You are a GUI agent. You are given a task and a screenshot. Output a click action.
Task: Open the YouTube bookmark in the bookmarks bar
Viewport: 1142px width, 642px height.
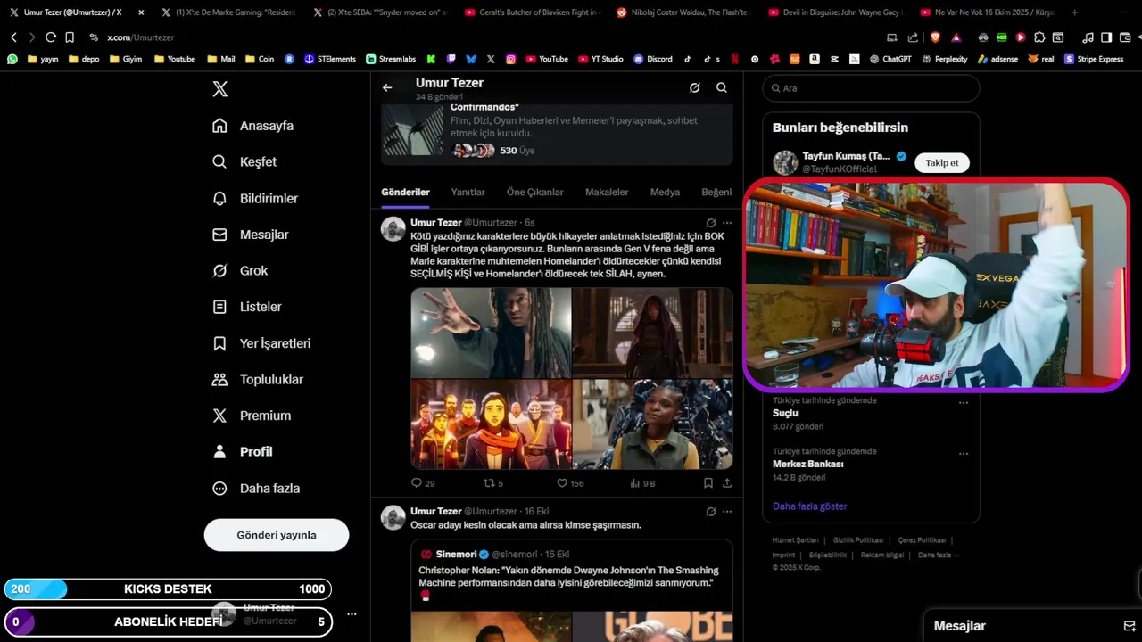[x=546, y=59]
